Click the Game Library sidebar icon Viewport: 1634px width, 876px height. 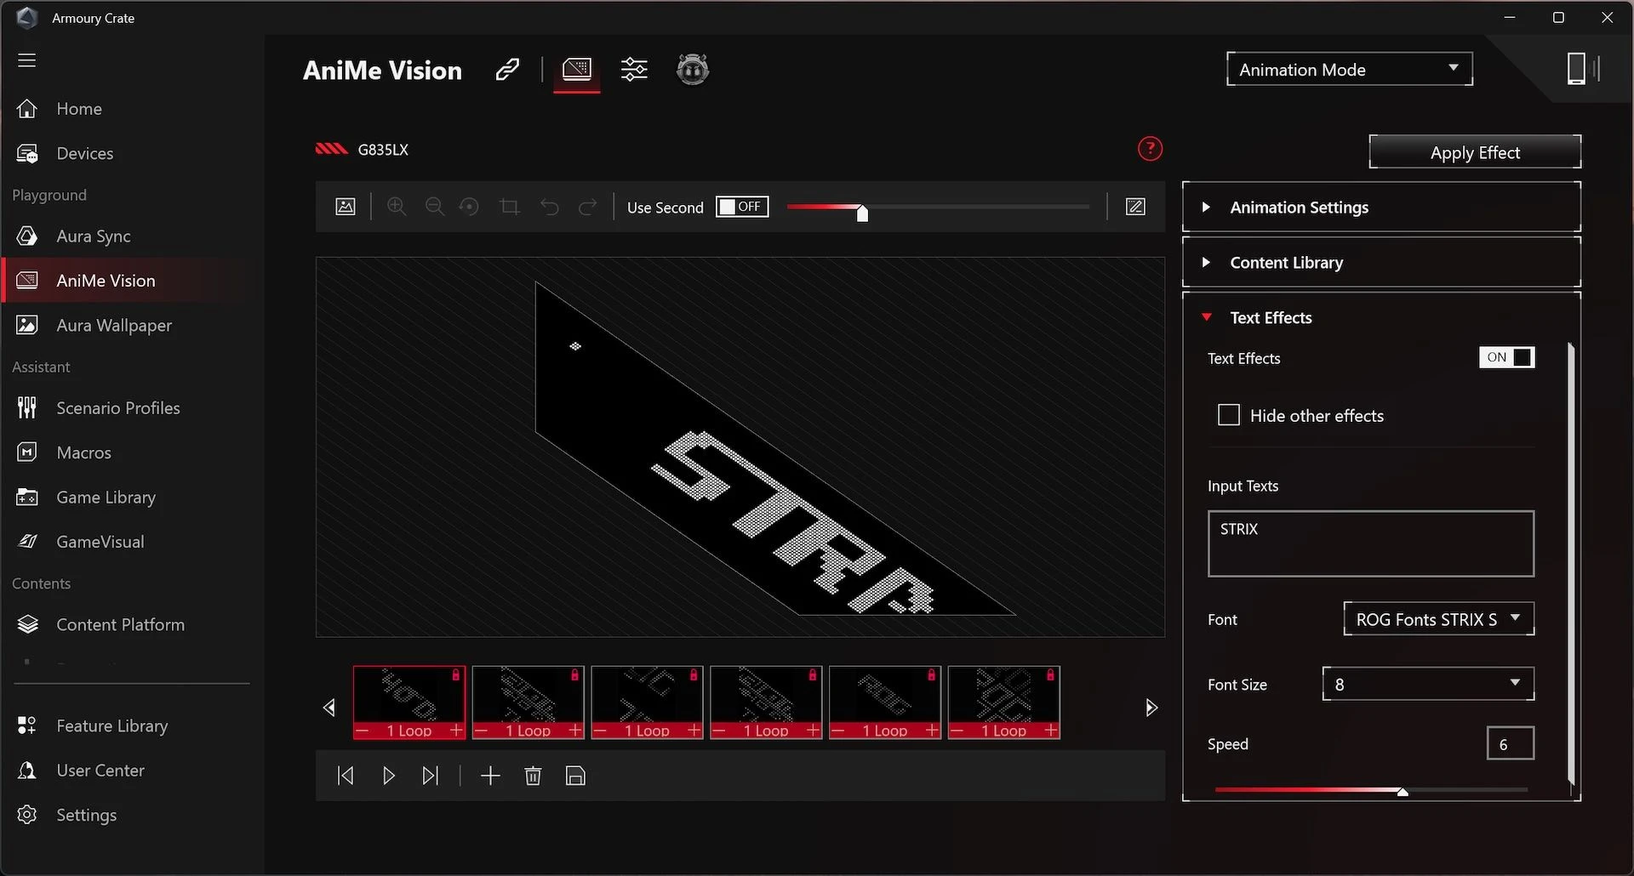[x=27, y=497]
